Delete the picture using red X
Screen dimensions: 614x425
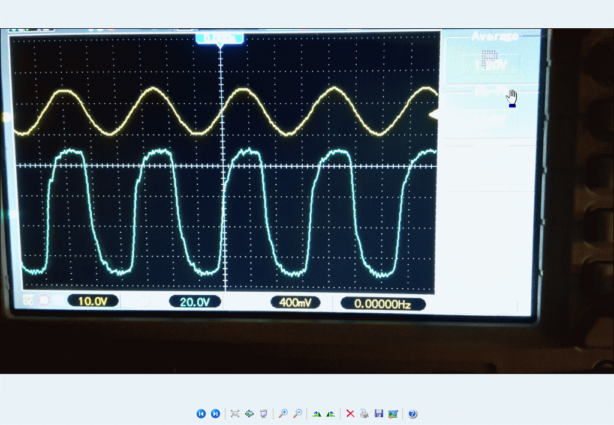pos(350,414)
